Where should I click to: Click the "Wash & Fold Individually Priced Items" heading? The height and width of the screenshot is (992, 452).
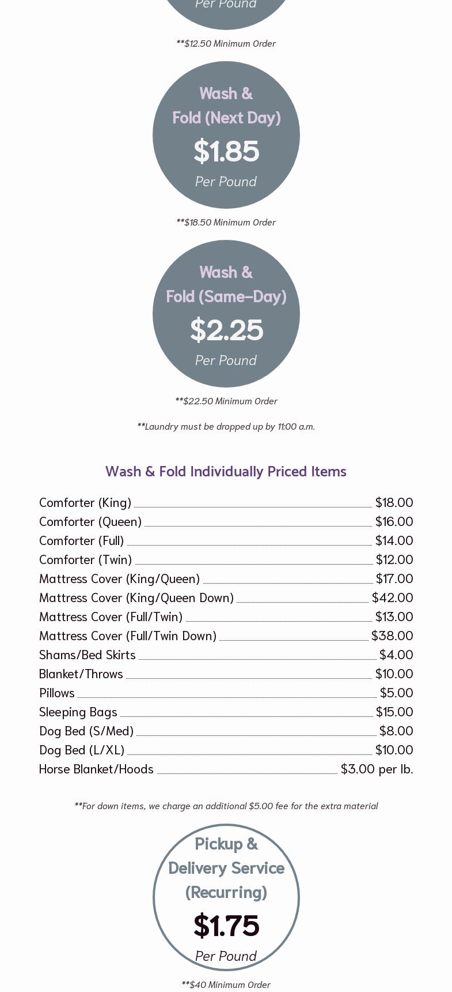226,471
